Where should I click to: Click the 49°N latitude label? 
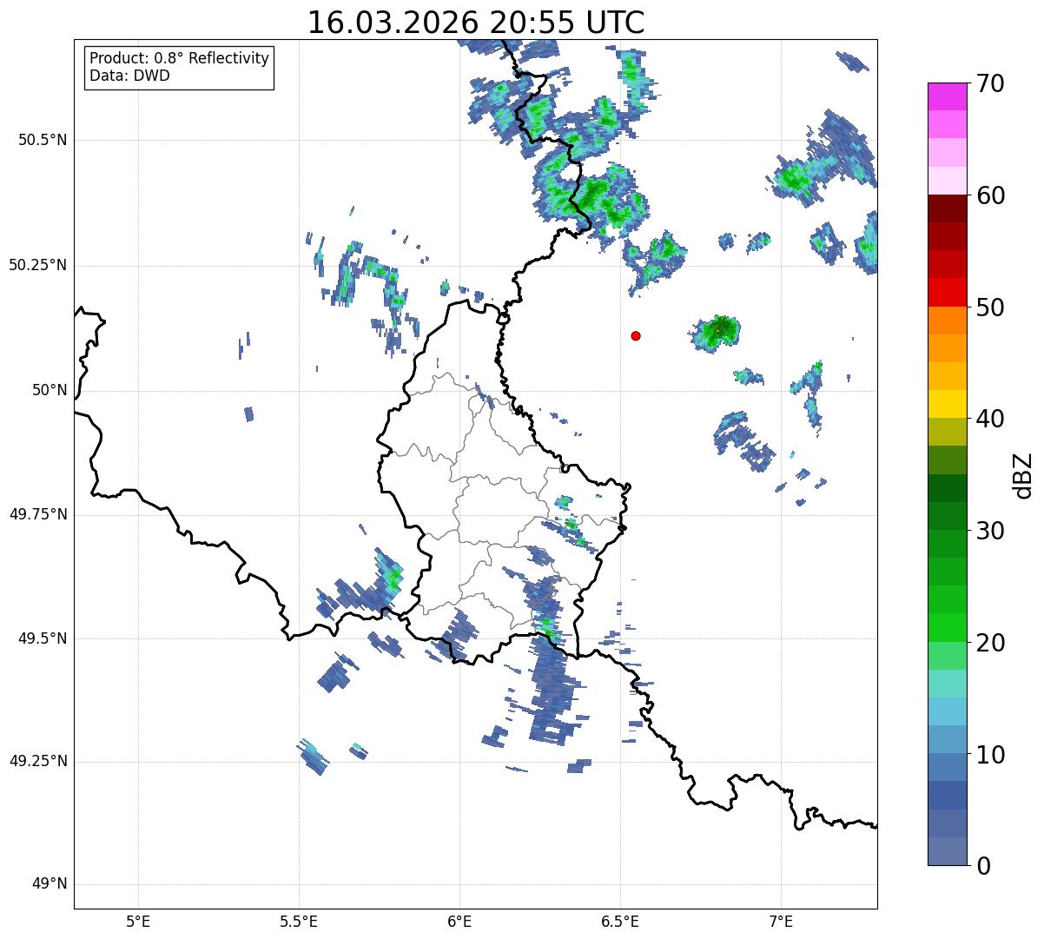pyautogui.click(x=50, y=884)
